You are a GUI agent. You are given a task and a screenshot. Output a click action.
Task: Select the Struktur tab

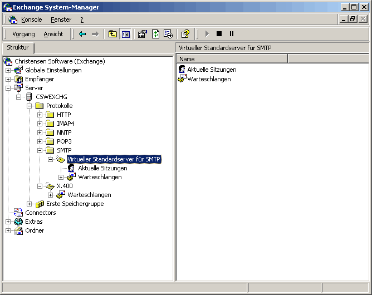pos(18,47)
